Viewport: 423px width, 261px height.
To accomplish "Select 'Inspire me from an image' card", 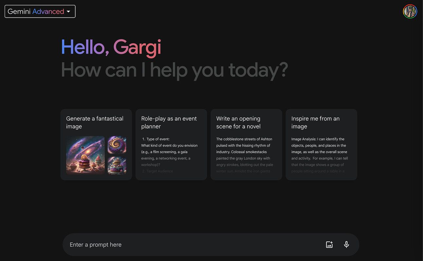I will [x=322, y=145].
